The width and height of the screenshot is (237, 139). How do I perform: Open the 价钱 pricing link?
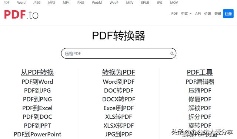[207, 14]
